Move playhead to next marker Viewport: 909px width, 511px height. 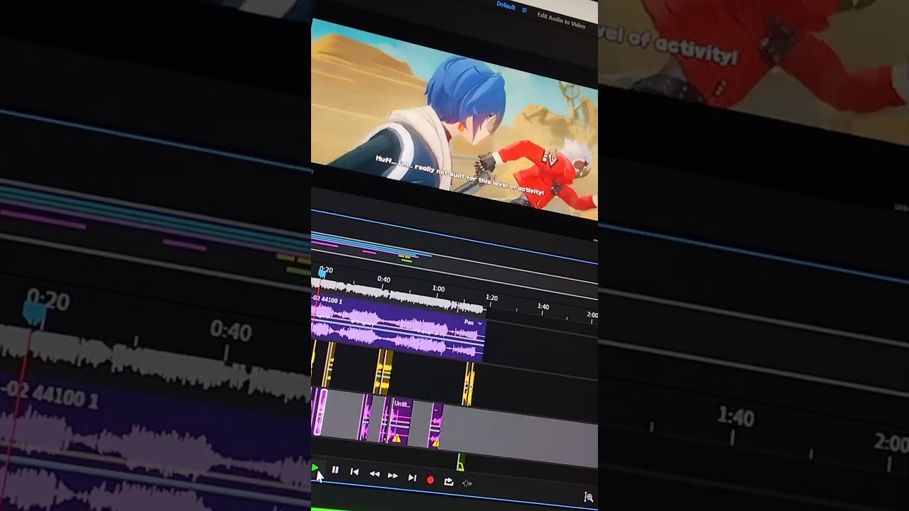[412, 478]
